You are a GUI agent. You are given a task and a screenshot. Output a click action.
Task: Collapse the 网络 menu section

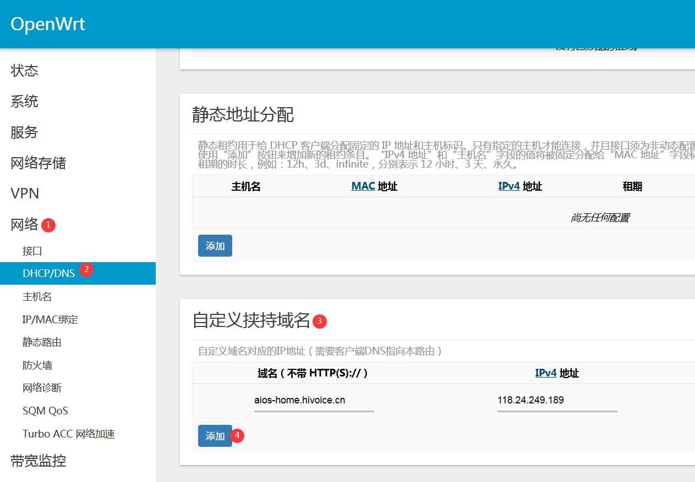point(23,224)
